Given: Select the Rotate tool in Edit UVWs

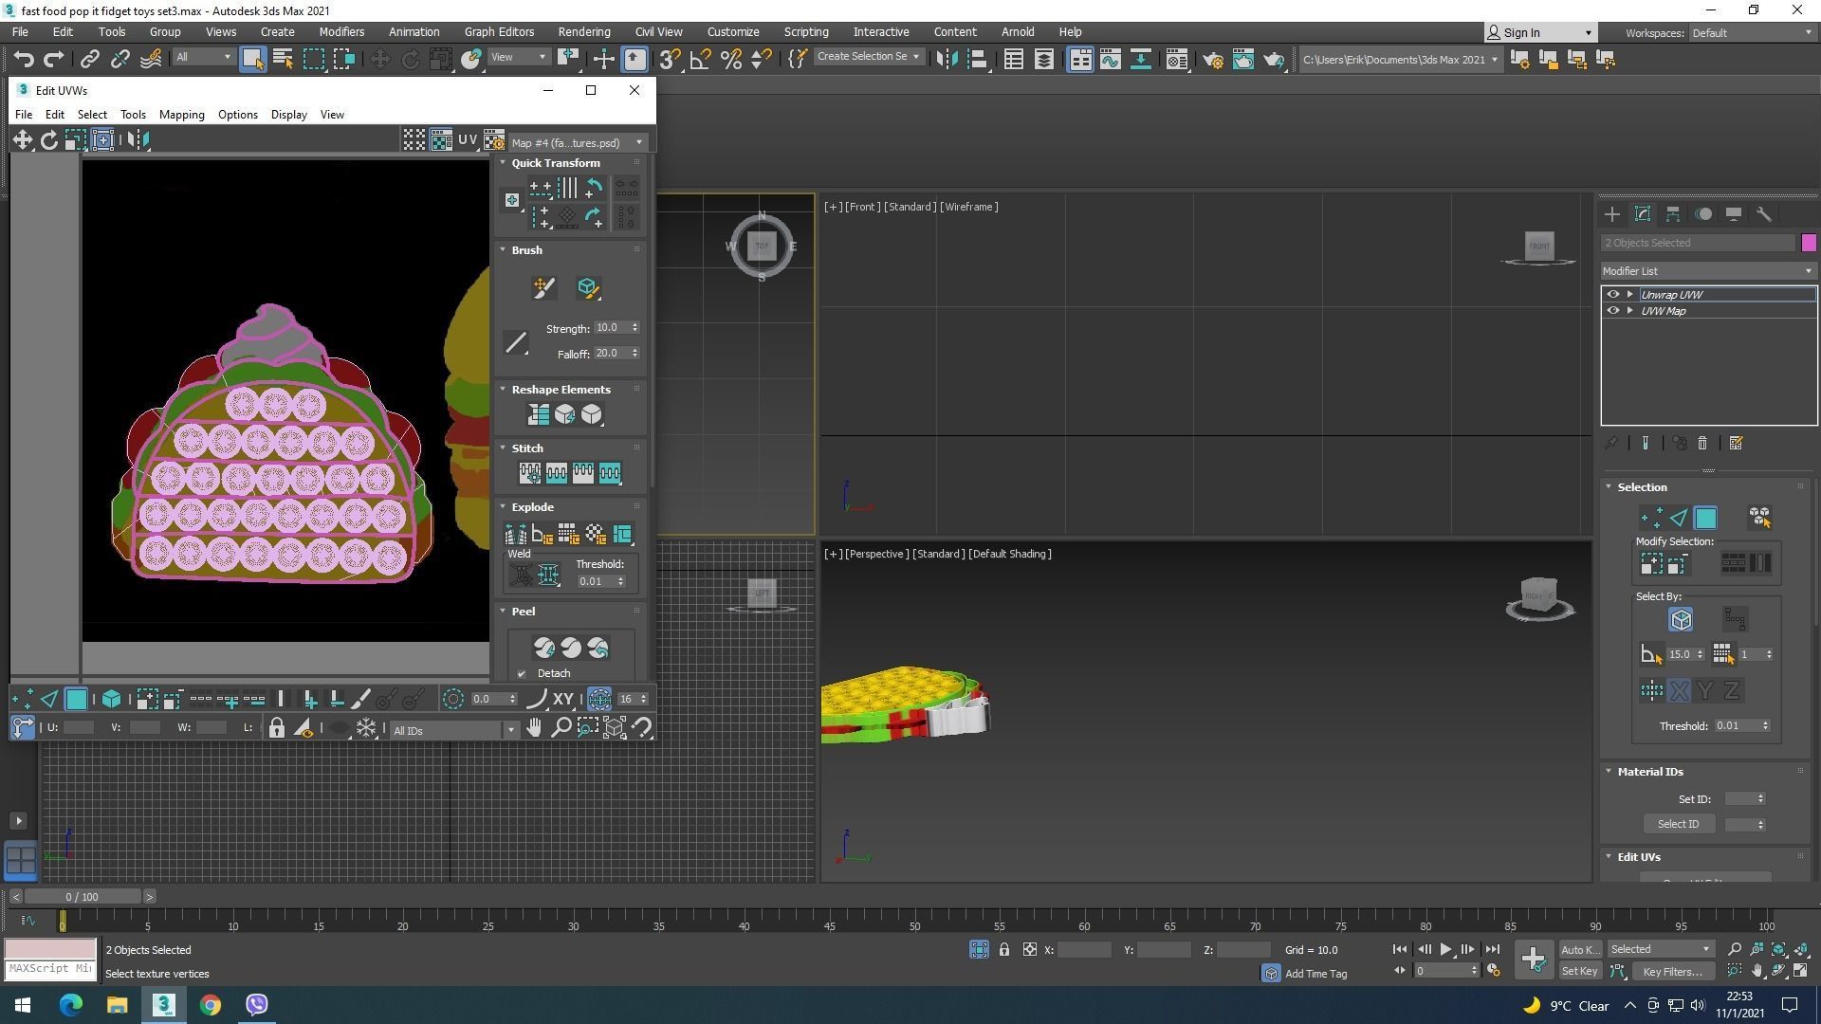Looking at the screenshot, I should [48, 140].
